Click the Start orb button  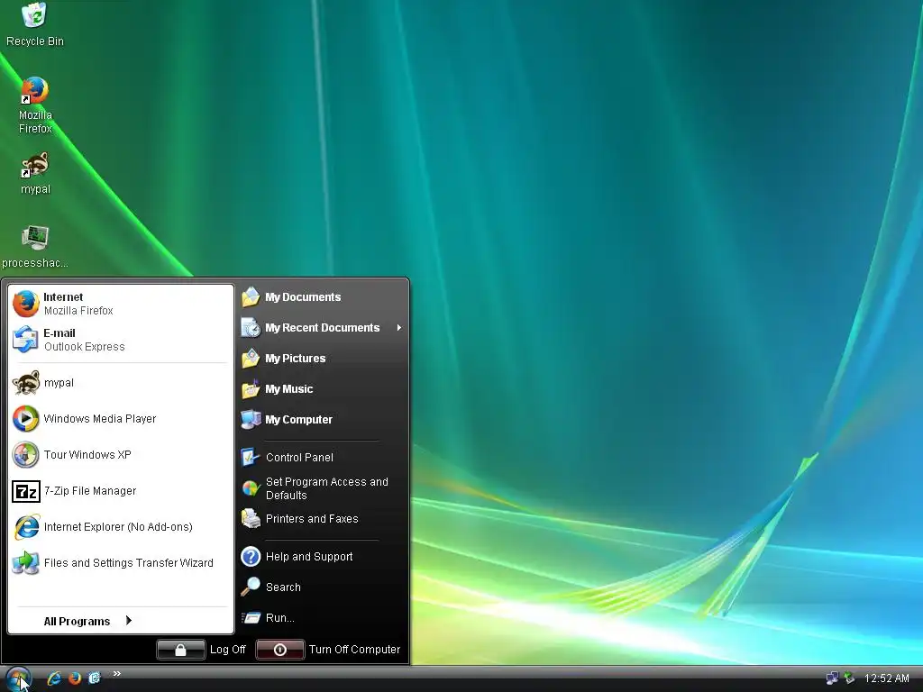tap(18, 678)
